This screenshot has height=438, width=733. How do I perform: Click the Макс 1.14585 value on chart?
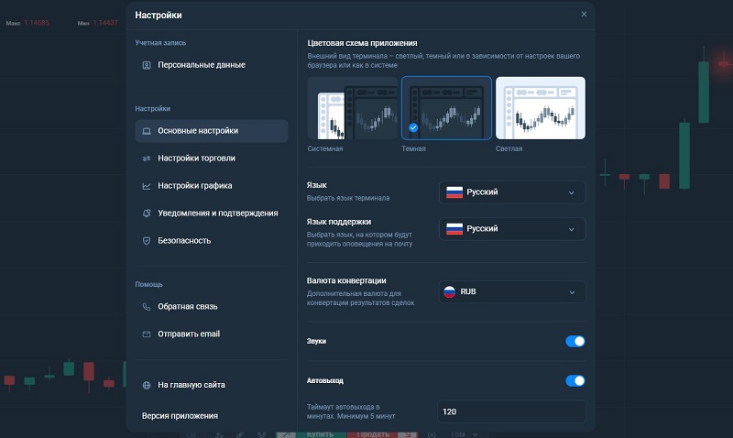(x=27, y=23)
